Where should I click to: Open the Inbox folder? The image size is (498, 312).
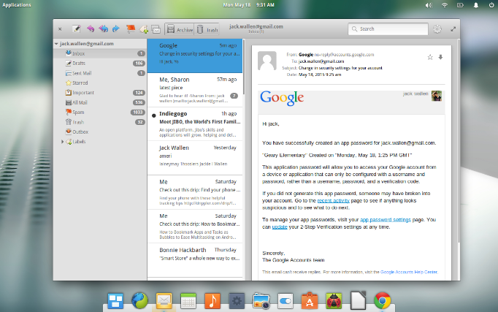tap(100, 53)
